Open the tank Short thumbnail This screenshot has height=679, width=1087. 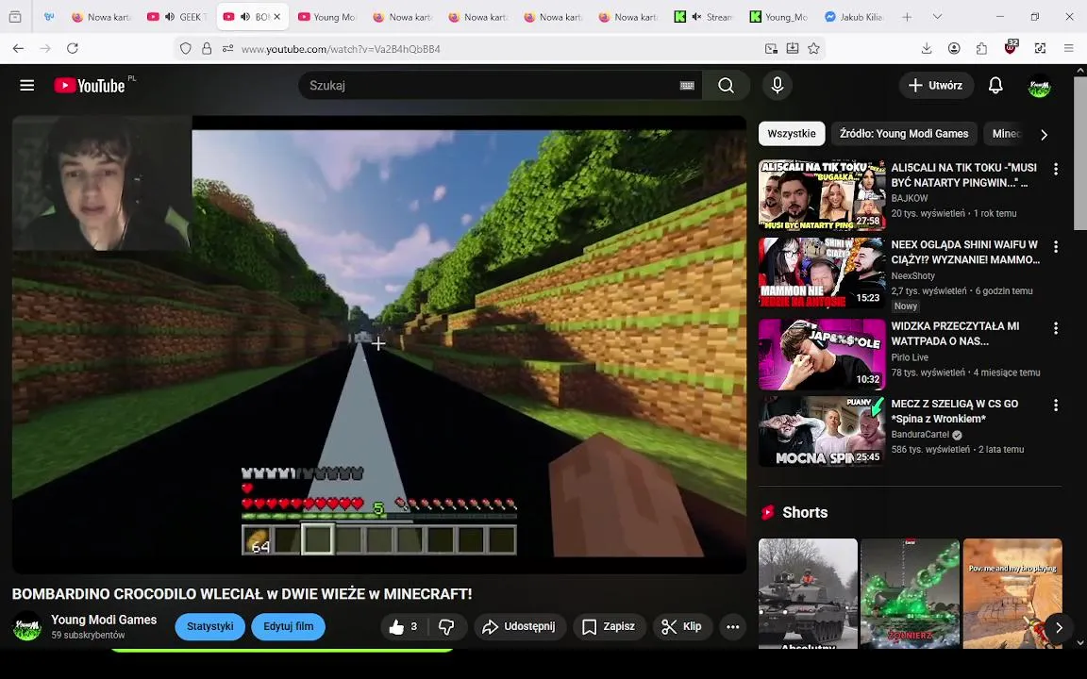pyautogui.click(x=808, y=594)
